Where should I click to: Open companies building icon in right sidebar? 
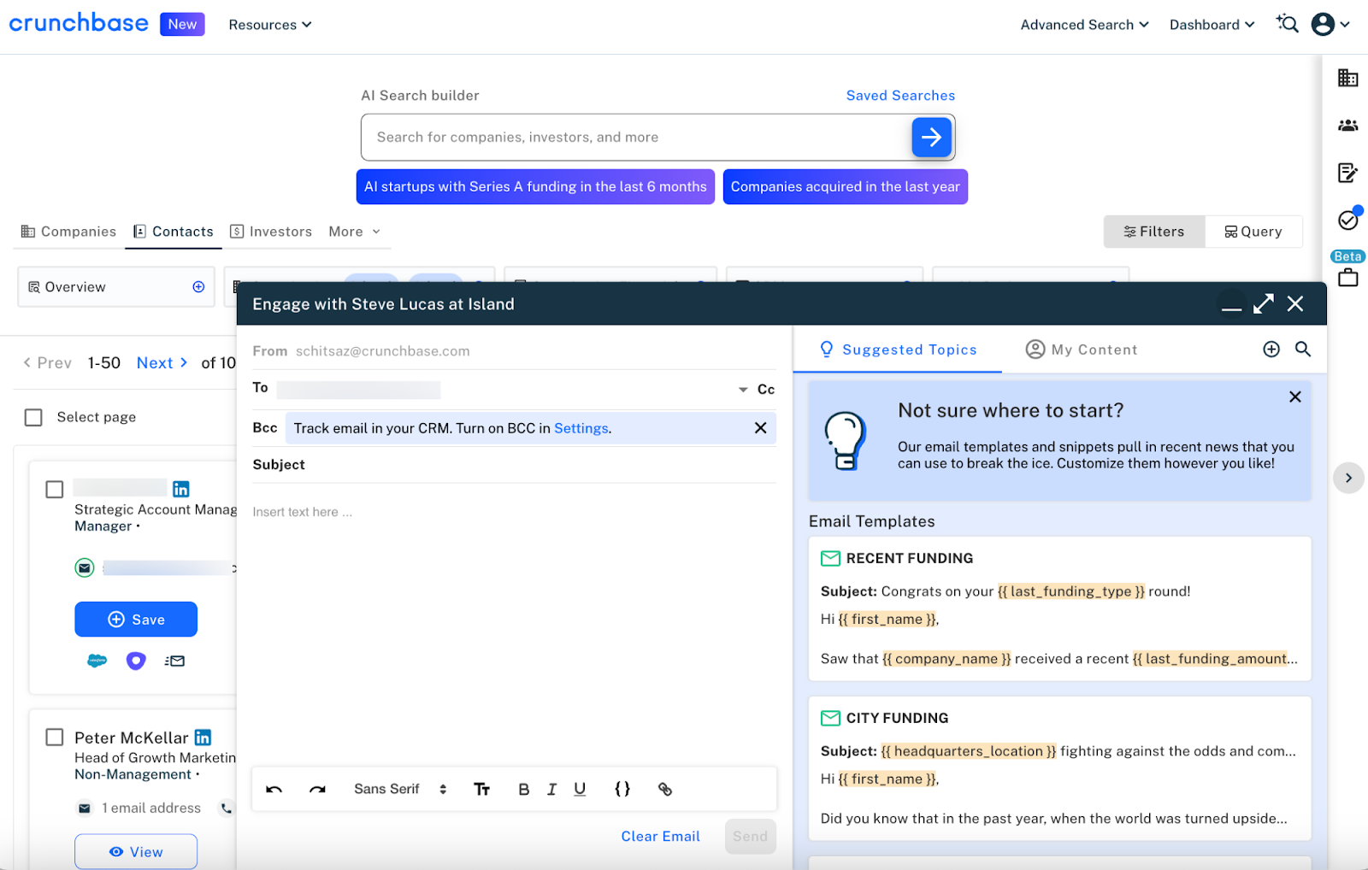1348,78
